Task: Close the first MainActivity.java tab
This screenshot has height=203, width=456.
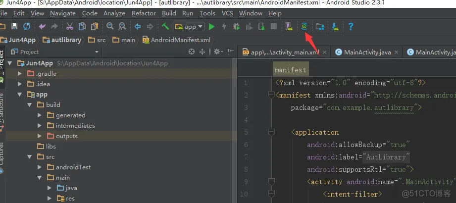Action: 397,52
